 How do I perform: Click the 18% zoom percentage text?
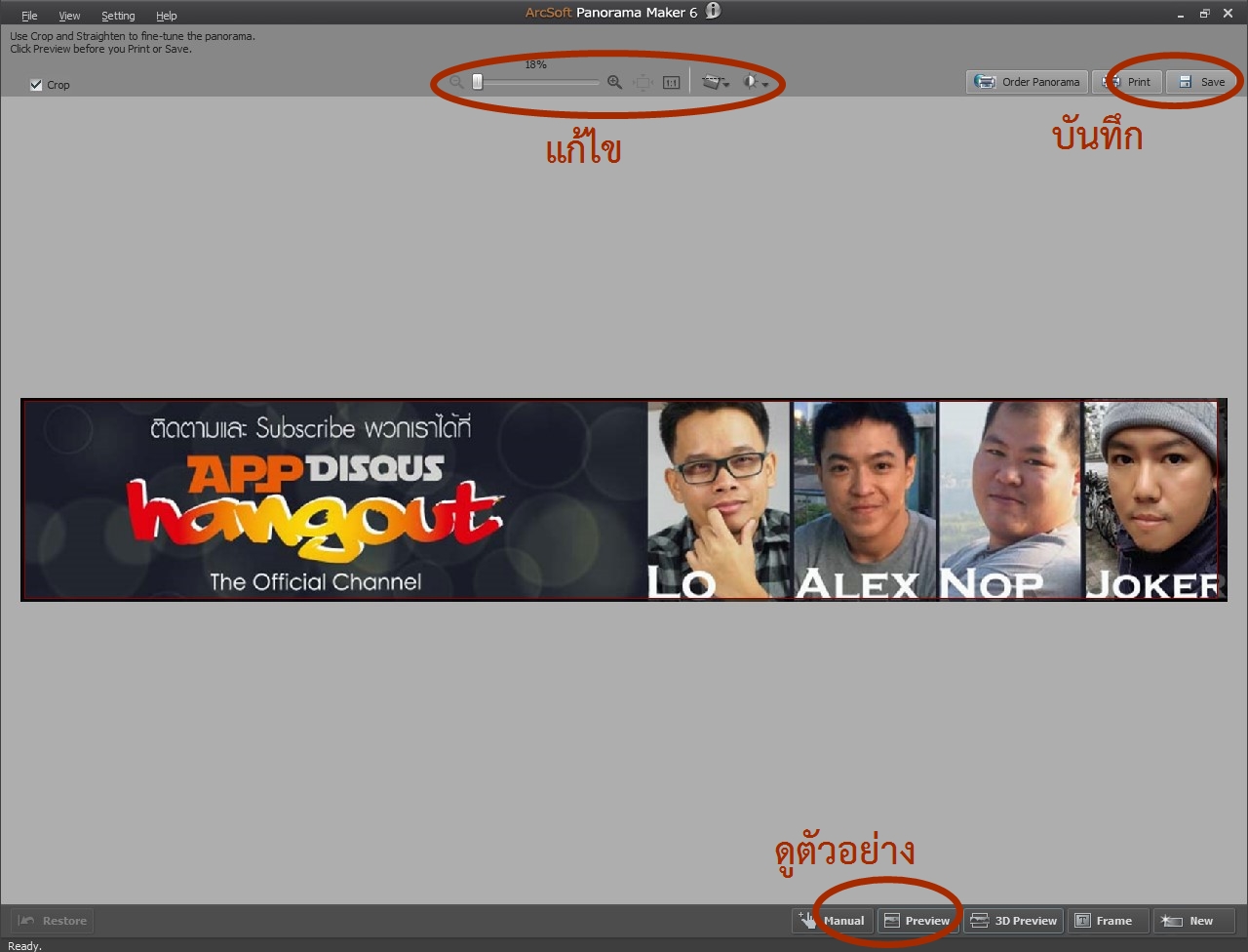pos(535,64)
